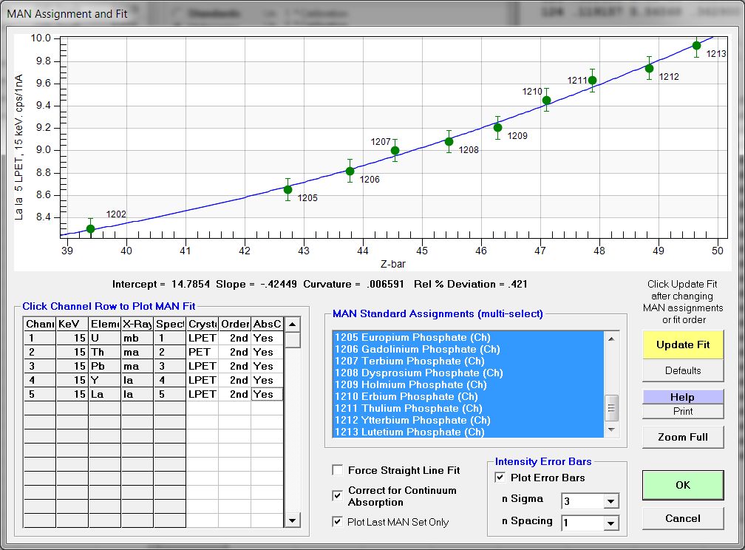This screenshot has height=550, width=745.
Task: Toggle Correct for Continuum Absorption checkbox
Action: (338, 494)
